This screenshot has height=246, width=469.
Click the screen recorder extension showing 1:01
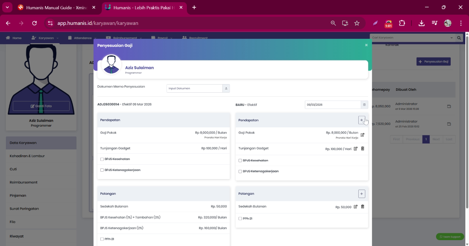388,24
